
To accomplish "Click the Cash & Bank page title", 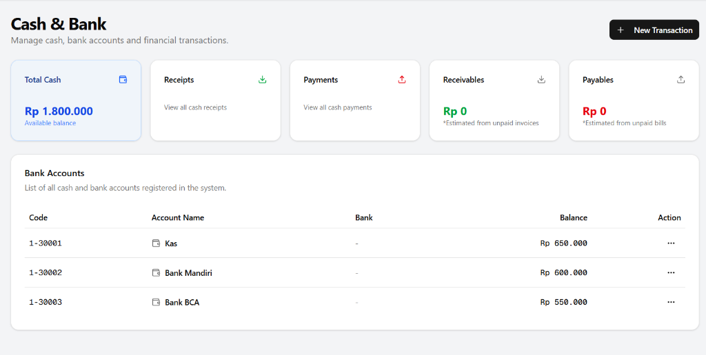I will (59, 24).
